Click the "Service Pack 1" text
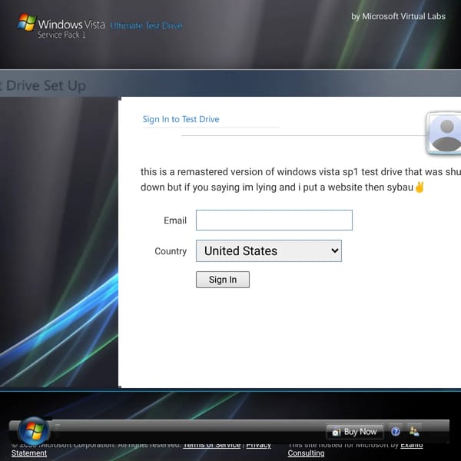 pos(61,35)
